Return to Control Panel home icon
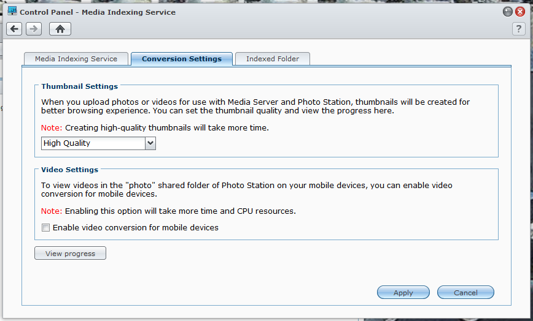The height and width of the screenshot is (321, 533). click(60, 29)
